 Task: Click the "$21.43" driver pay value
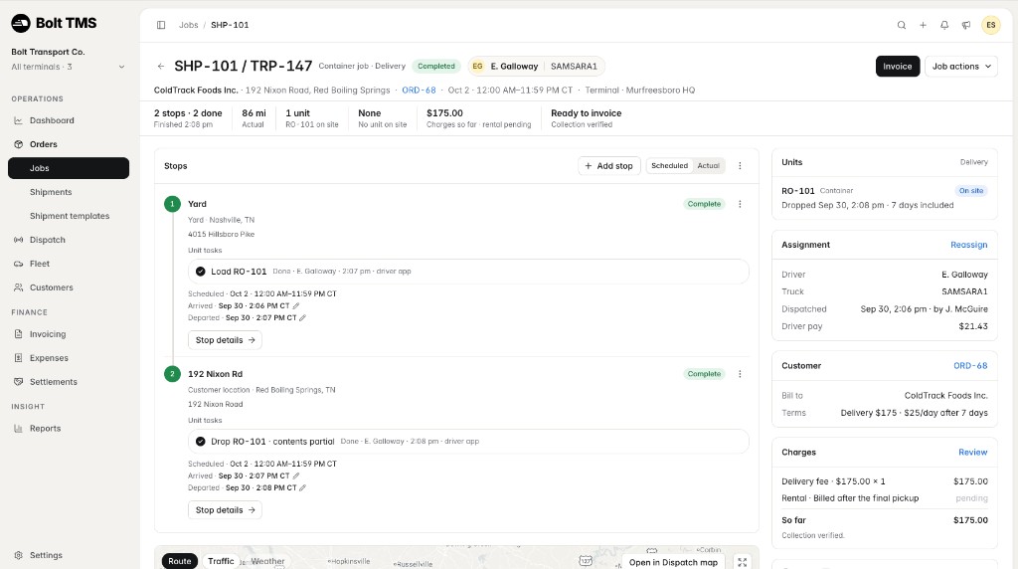point(973,326)
